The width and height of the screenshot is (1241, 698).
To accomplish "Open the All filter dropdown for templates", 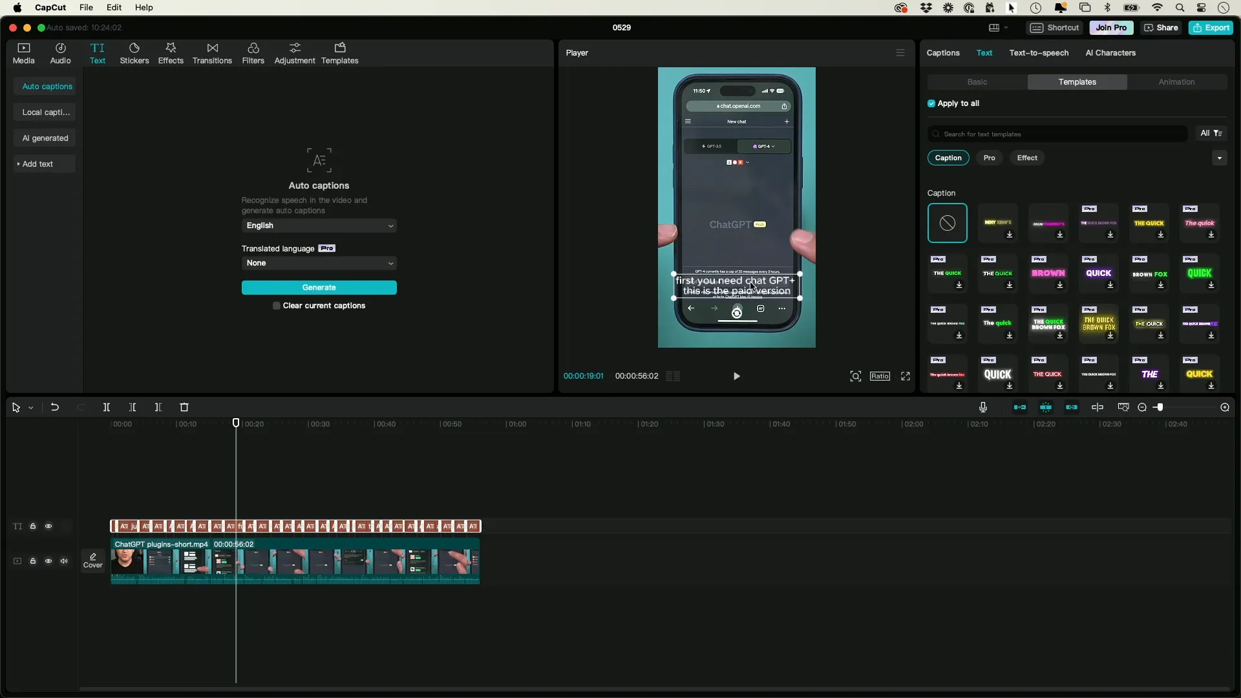I will (1211, 133).
